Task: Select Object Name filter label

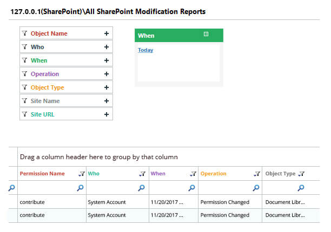Action: 49,33
